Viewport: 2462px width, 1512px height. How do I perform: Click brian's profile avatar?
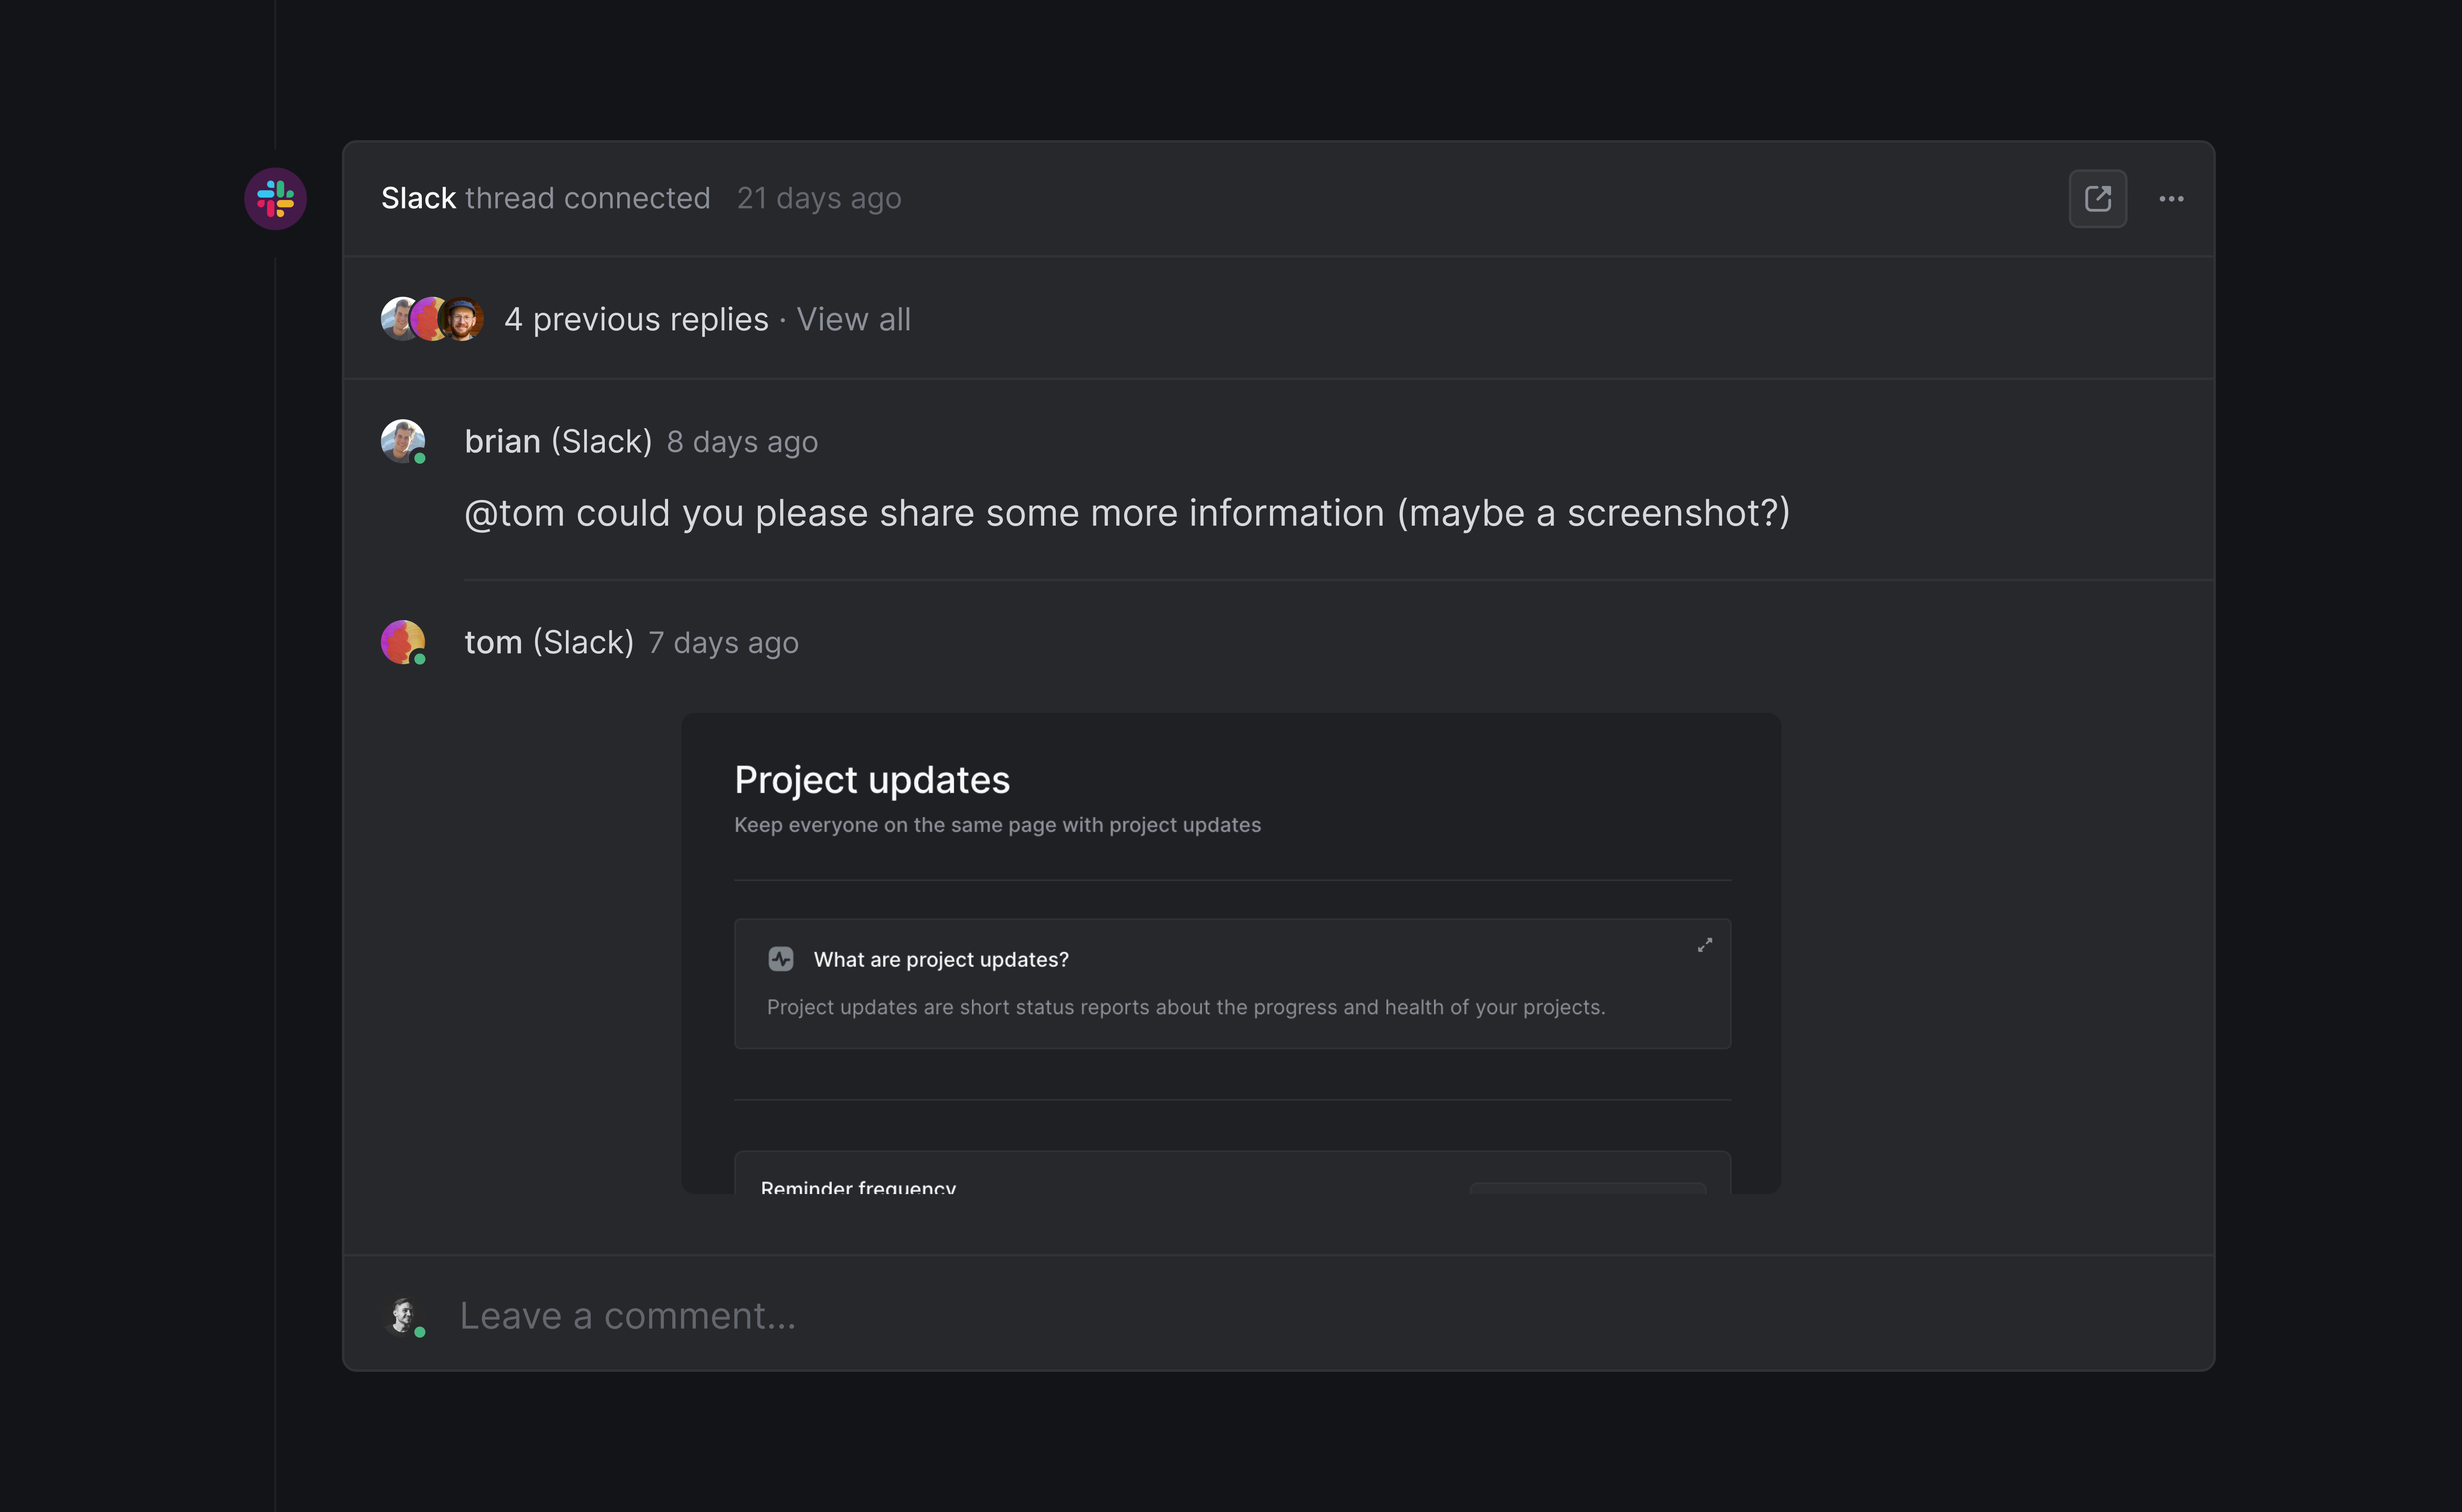tap(403, 441)
